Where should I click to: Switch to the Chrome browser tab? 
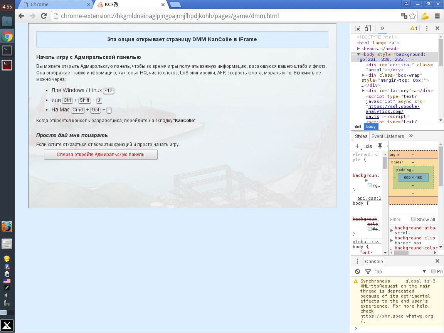coord(56,5)
